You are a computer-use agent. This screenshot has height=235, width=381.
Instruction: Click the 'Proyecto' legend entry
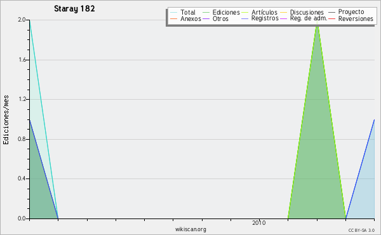(x=351, y=12)
